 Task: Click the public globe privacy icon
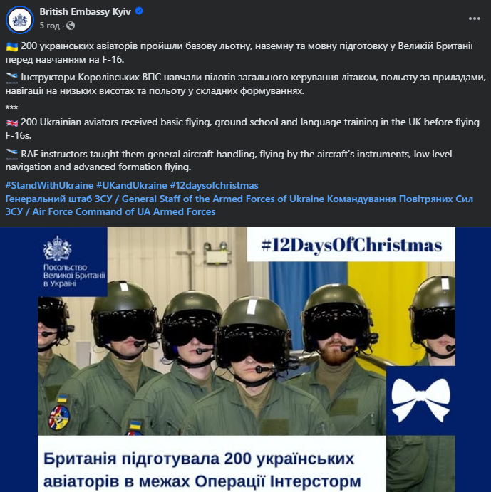[x=71, y=26]
